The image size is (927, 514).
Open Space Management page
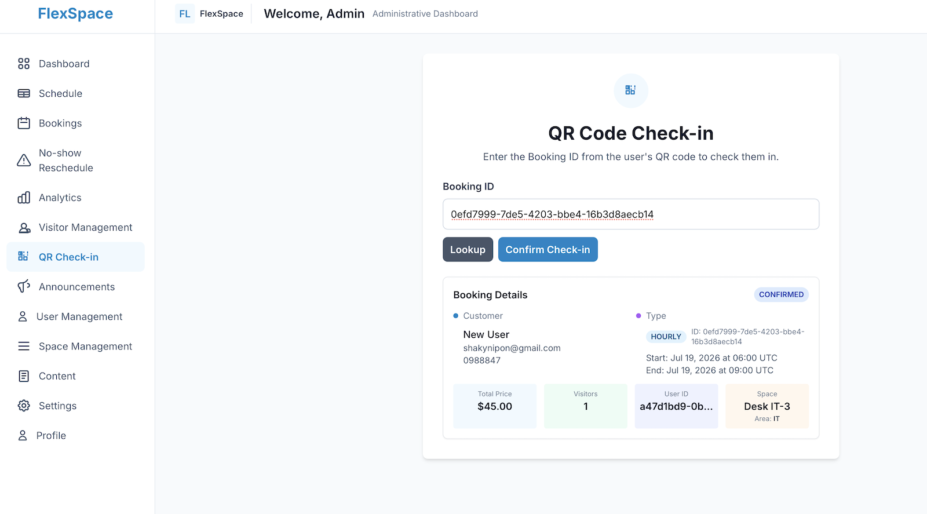point(75,347)
